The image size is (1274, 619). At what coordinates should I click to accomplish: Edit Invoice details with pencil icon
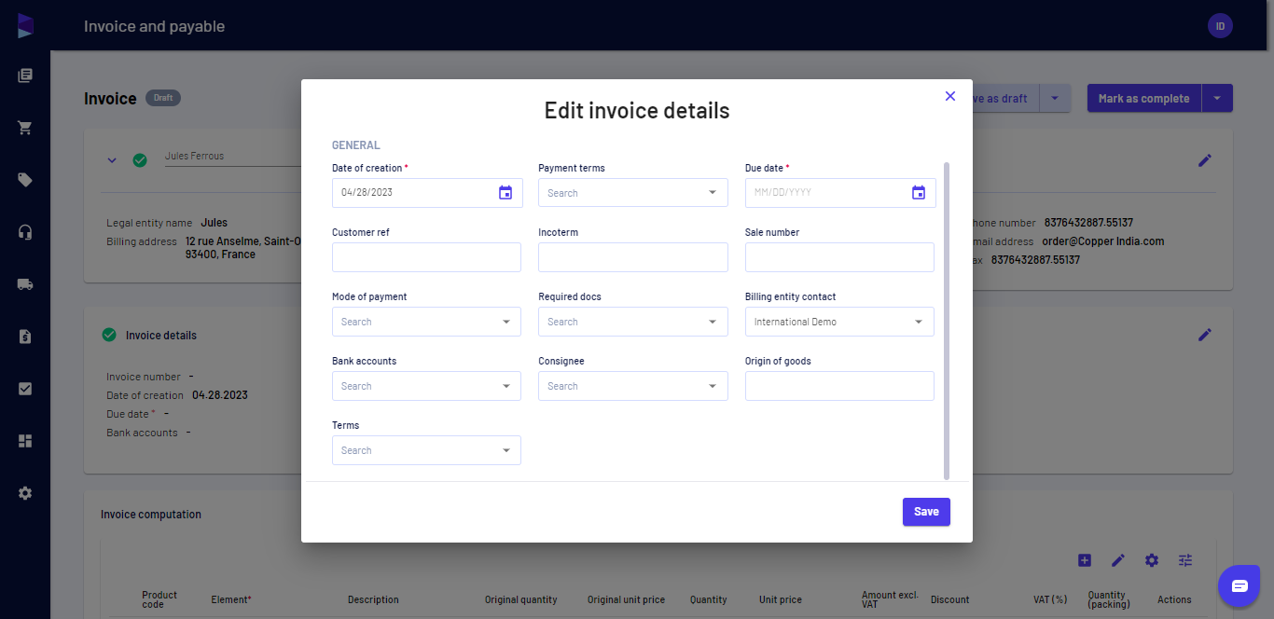[x=1205, y=335]
